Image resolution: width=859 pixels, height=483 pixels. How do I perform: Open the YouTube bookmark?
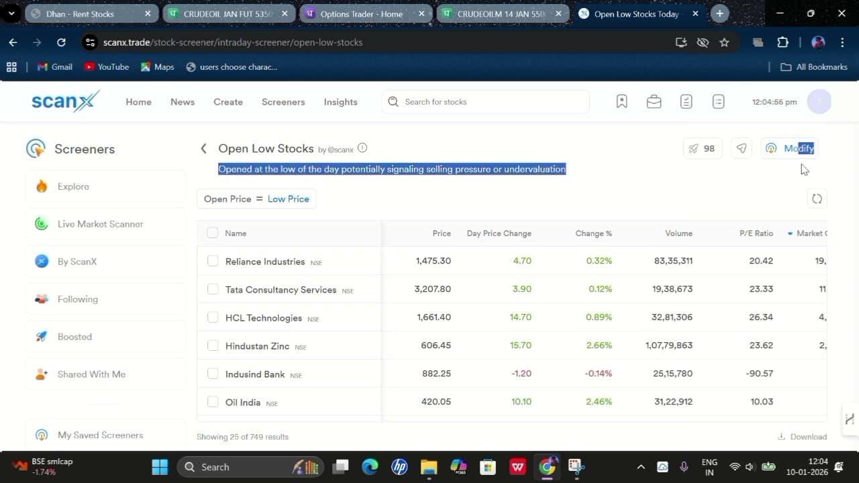click(107, 67)
